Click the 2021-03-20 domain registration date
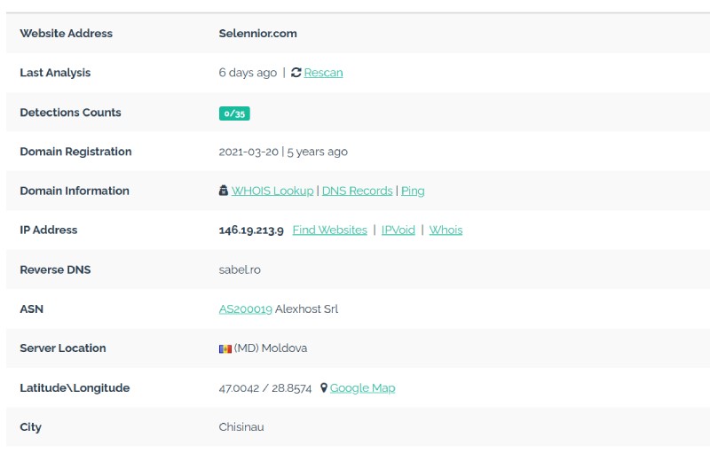710x453 pixels. [248, 152]
